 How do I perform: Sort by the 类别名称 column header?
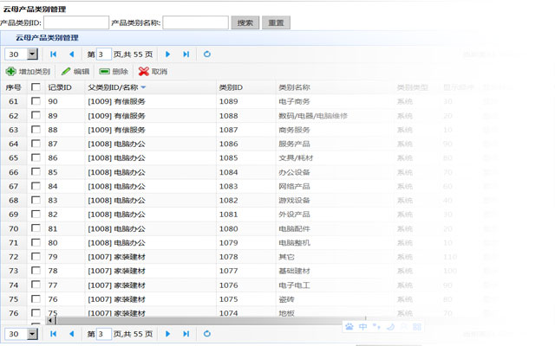(x=294, y=87)
